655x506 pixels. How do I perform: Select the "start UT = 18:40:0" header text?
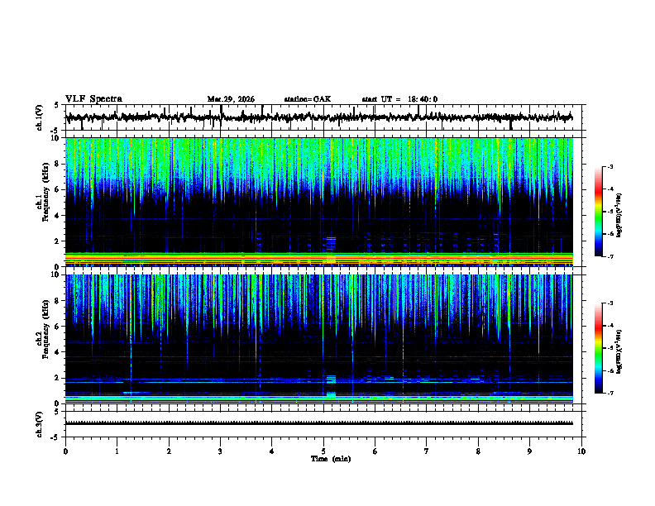[x=399, y=99]
